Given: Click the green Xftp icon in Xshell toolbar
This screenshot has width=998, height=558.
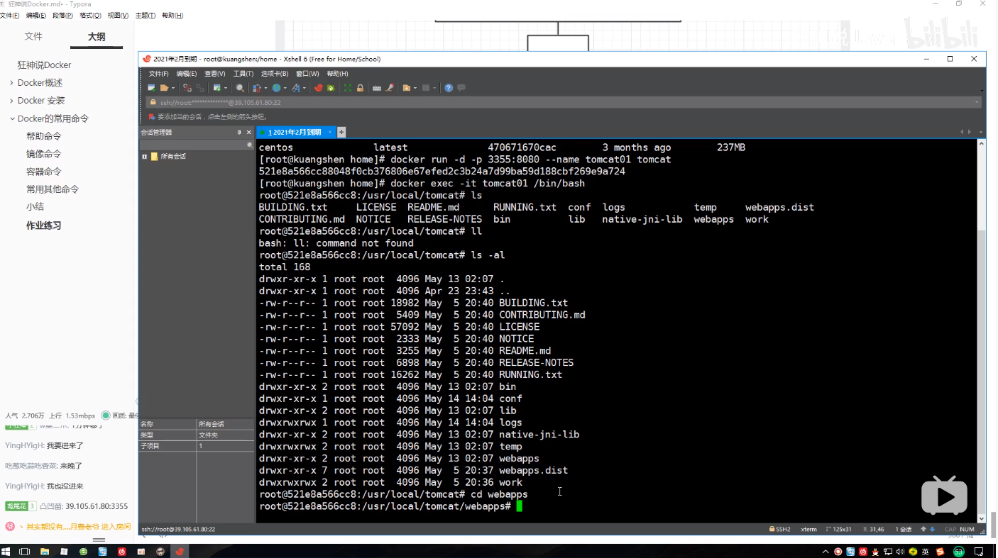Looking at the screenshot, I should pyautogui.click(x=331, y=88).
